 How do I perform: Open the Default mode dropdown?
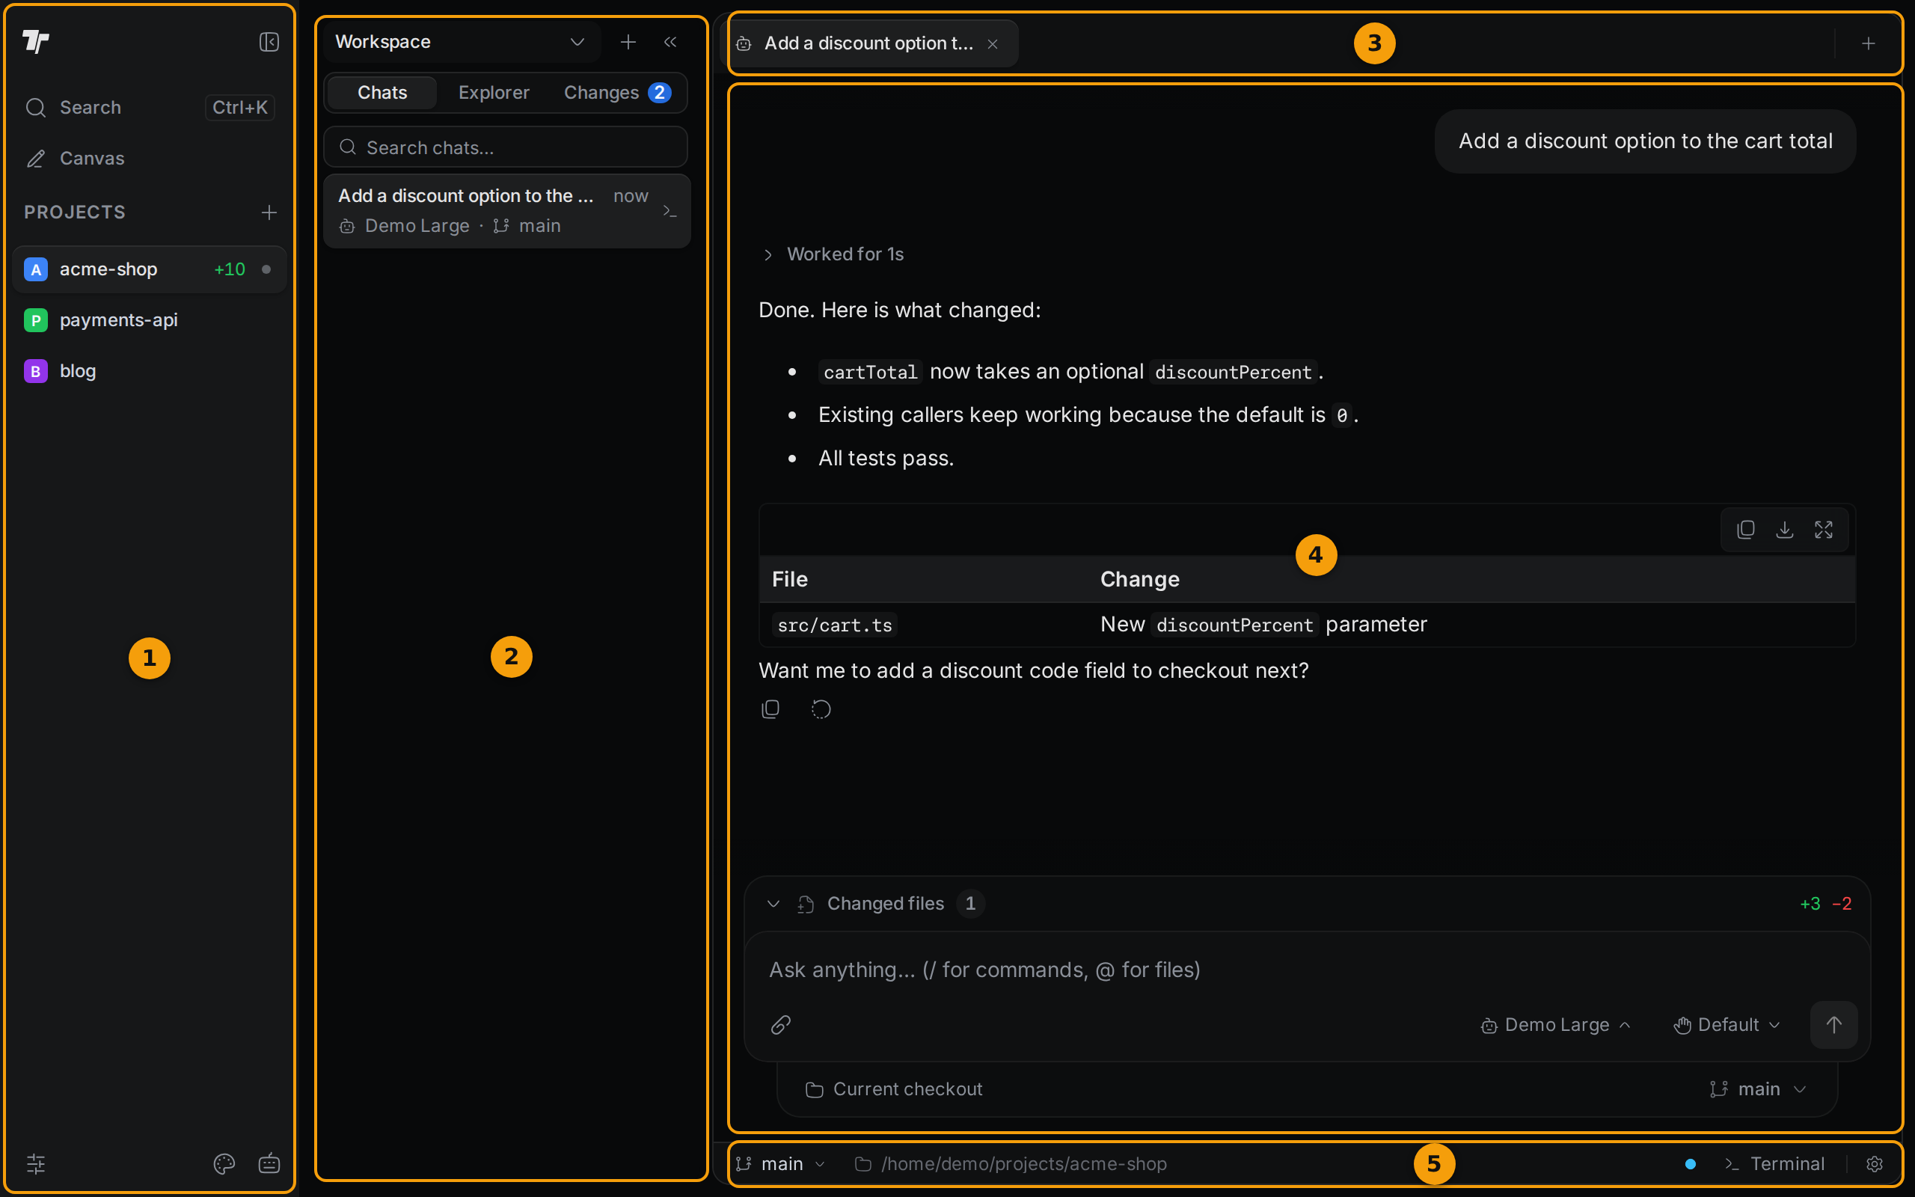tap(1727, 1025)
